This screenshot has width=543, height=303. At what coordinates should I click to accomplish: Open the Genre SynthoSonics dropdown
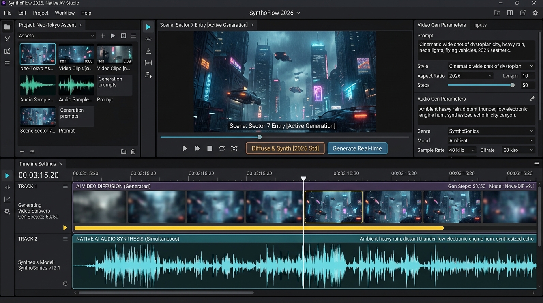(491, 131)
